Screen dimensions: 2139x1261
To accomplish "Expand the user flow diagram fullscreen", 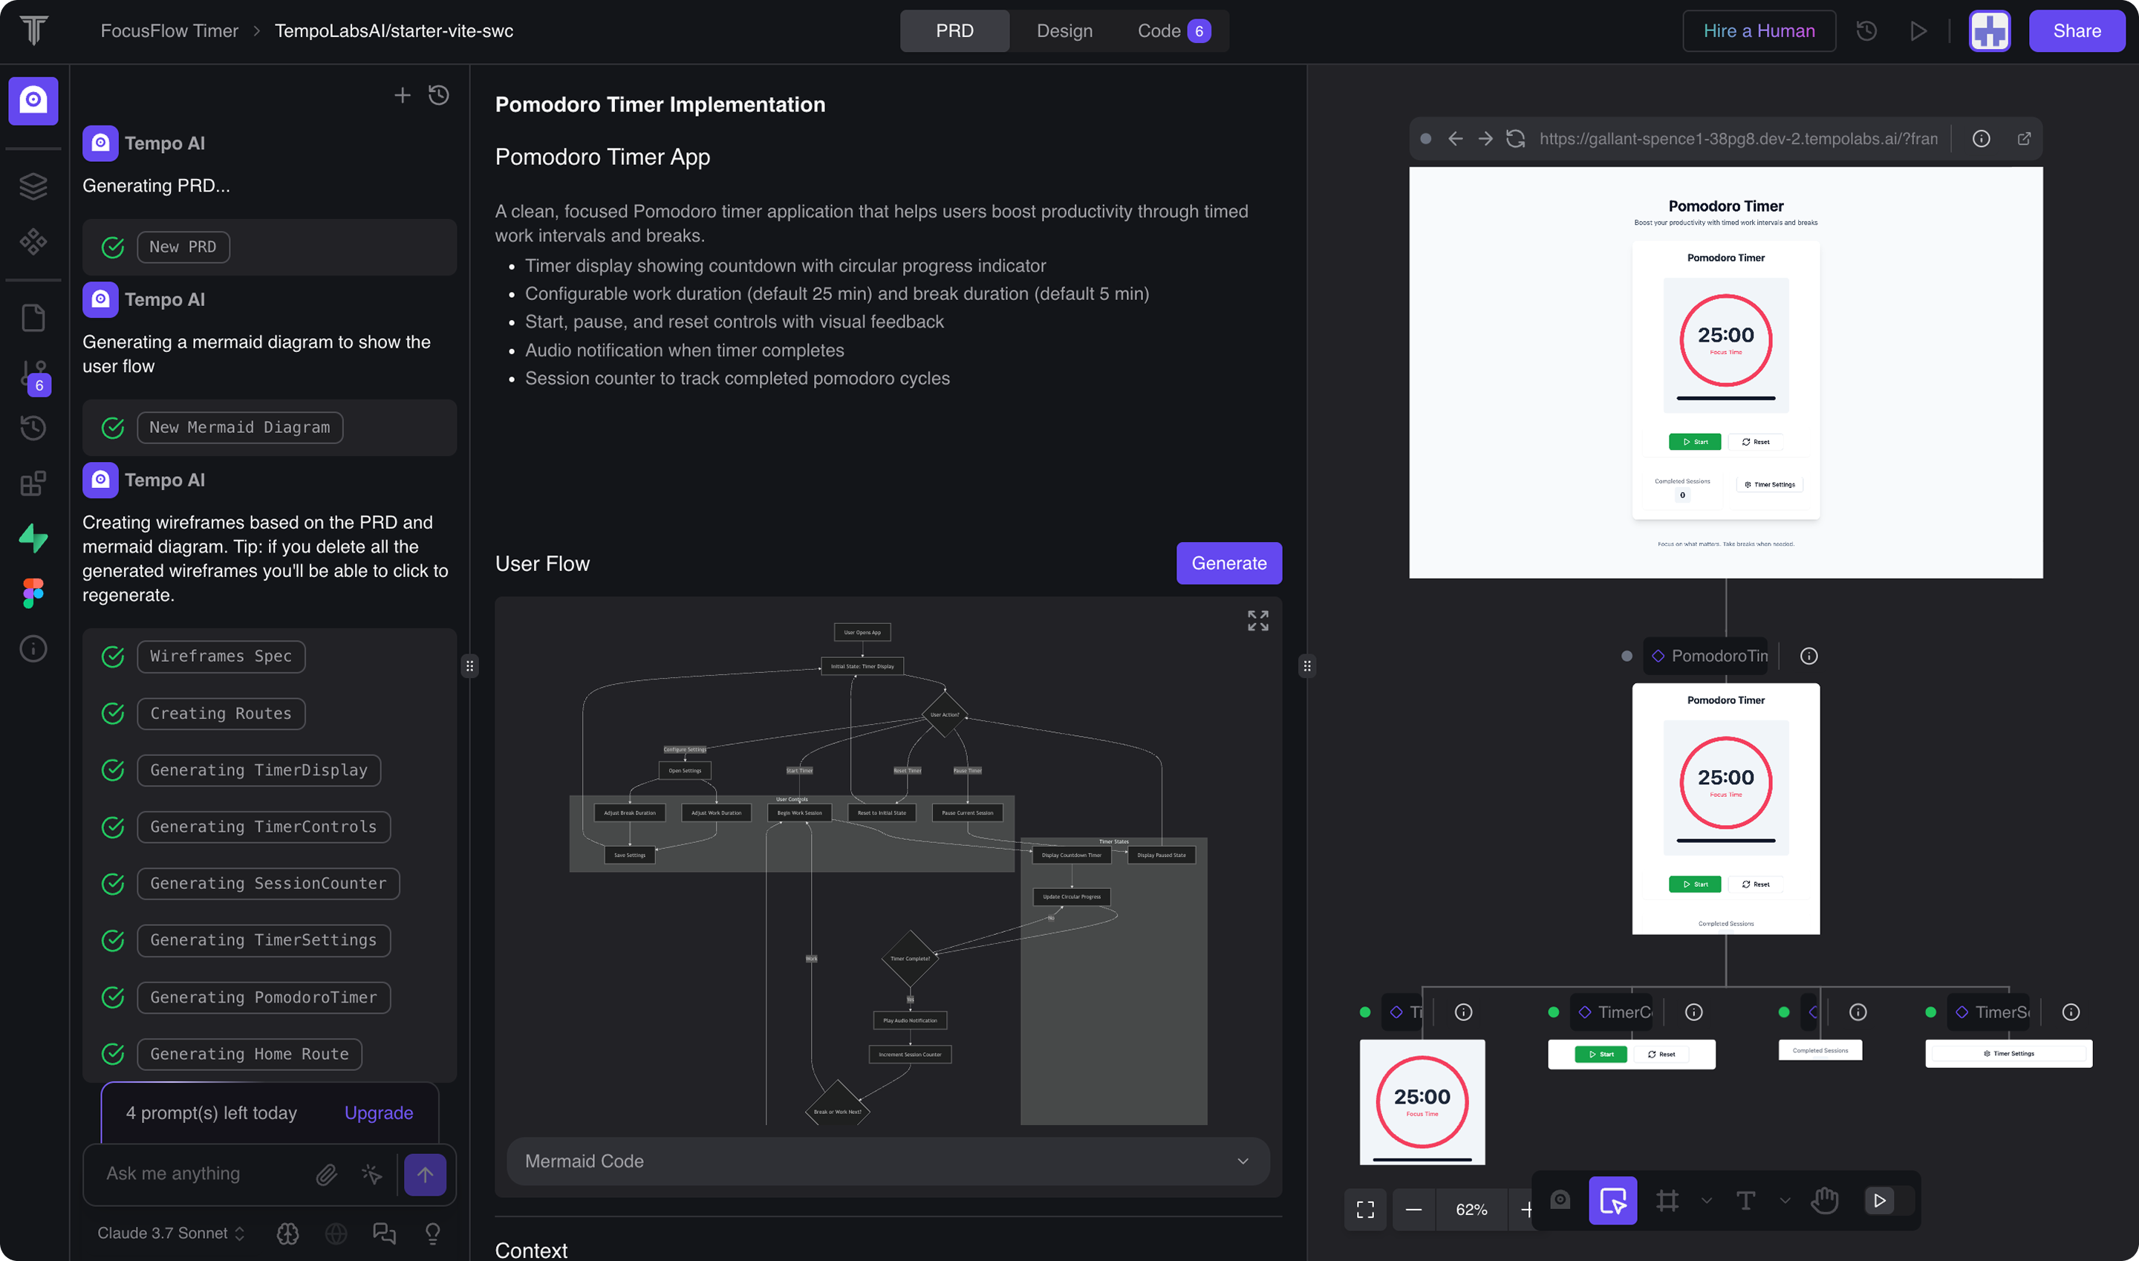I will click(1257, 621).
